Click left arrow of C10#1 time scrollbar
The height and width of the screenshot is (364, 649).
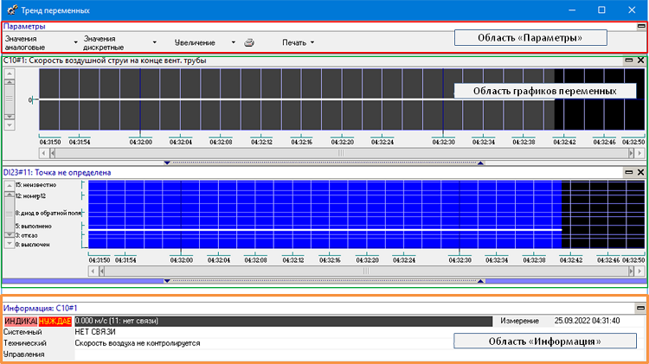pos(43,153)
